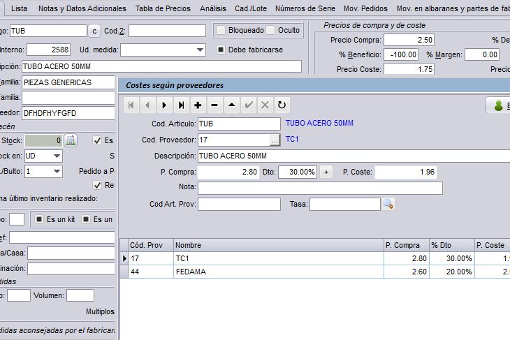This screenshot has width=510, height=340.
Task: Click the 2.60 price cell for FEDAMA
Action: 406,272
